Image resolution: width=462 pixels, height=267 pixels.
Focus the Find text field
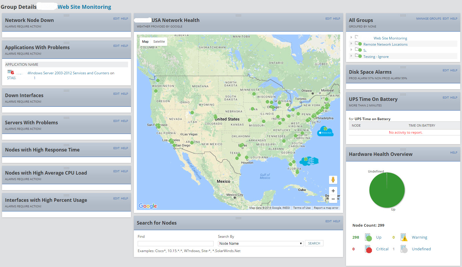click(175, 243)
